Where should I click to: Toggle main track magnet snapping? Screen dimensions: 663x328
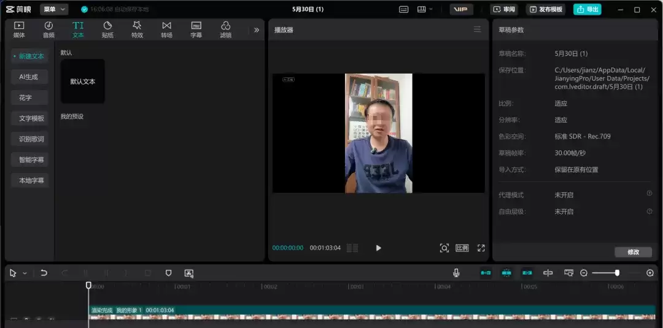pos(486,273)
